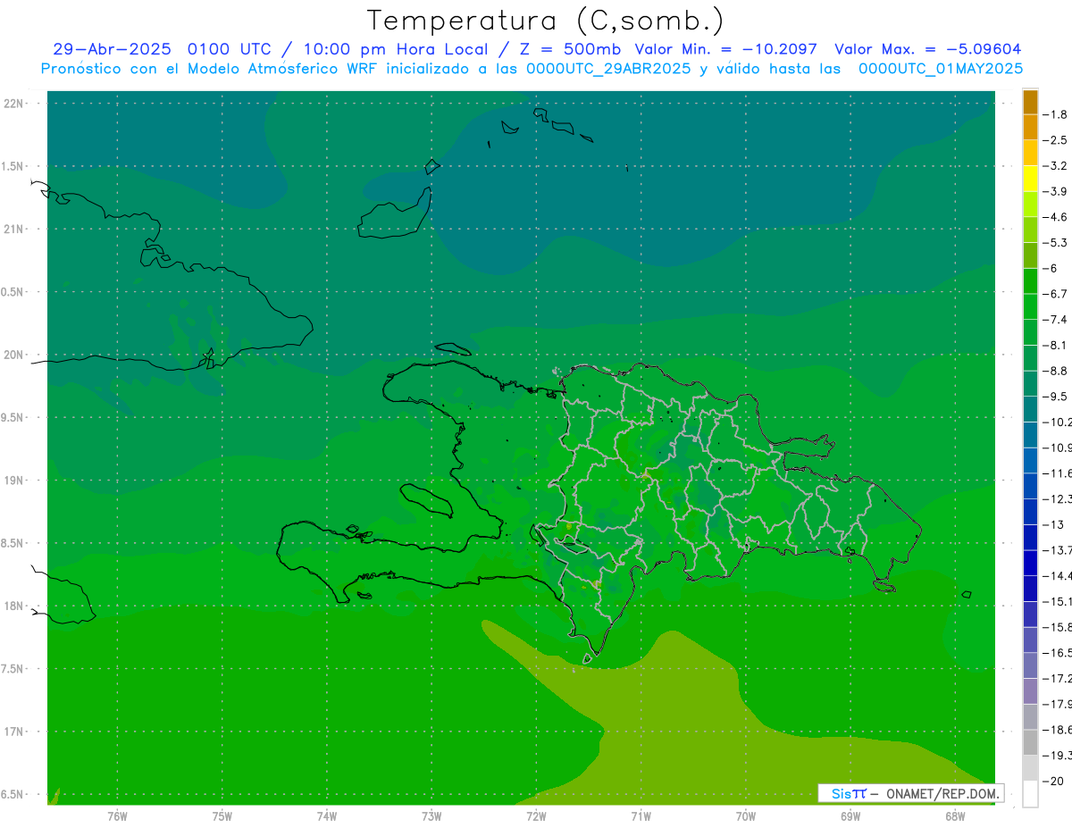Click the "7.5N" latitude axis label
Image resolution: width=1072 pixels, height=828 pixels.
(13, 669)
